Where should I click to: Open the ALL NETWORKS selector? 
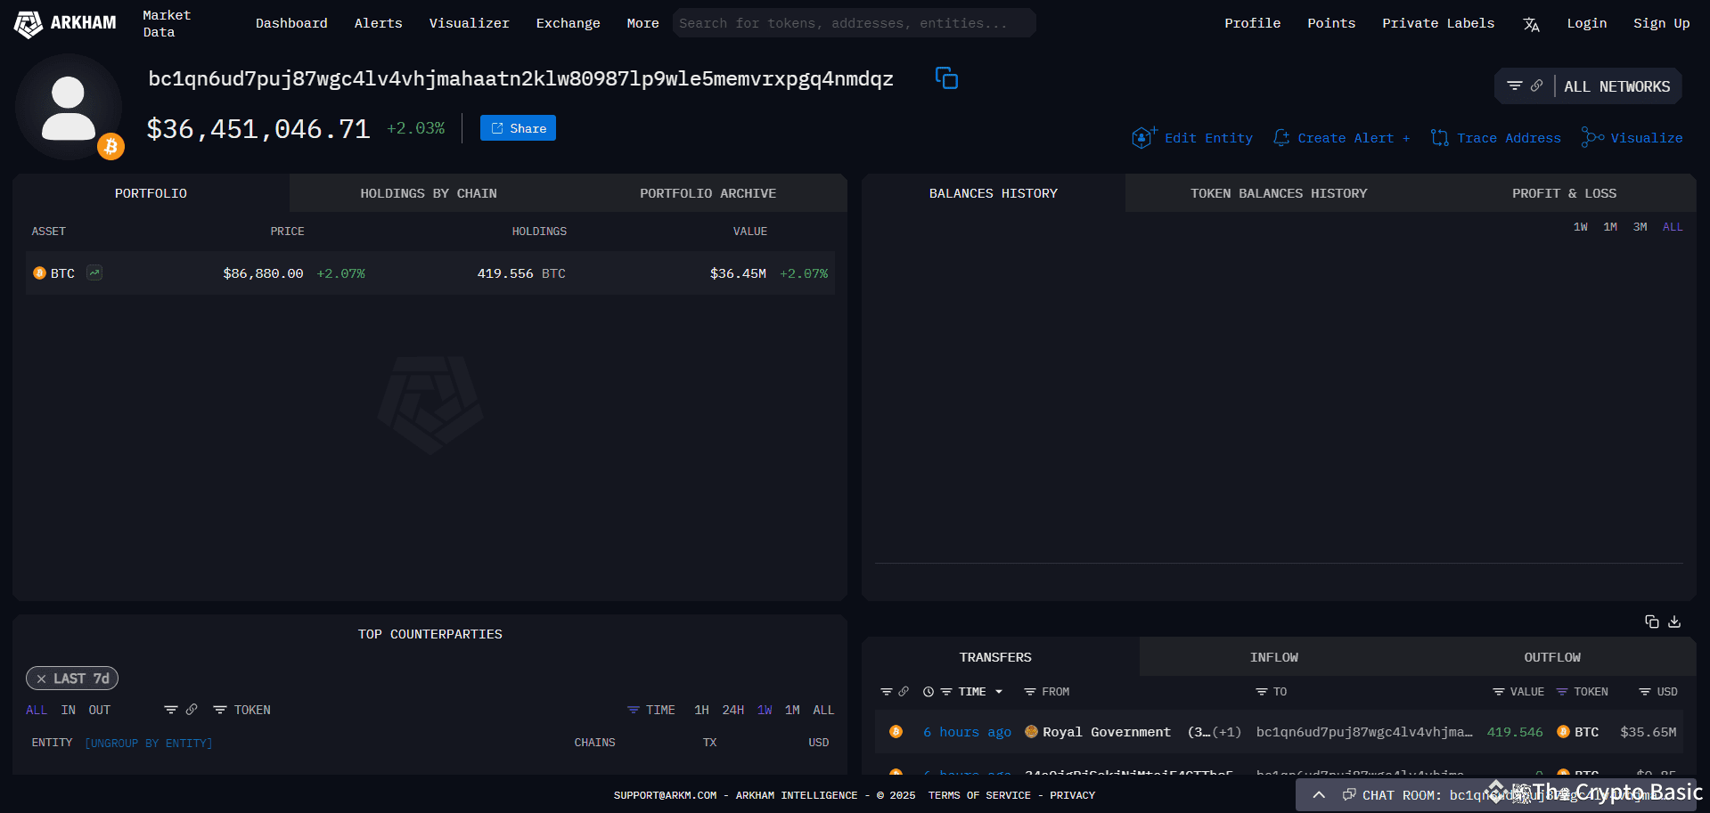(x=1616, y=86)
